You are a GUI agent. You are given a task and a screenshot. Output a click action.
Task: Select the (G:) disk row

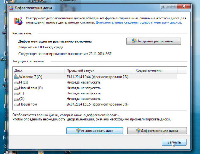click(x=95, y=99)
